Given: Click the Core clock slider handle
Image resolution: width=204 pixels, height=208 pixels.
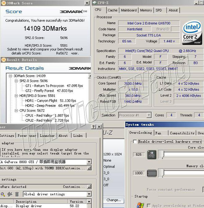Looking at the screenshot, I should tap(163, 155).
